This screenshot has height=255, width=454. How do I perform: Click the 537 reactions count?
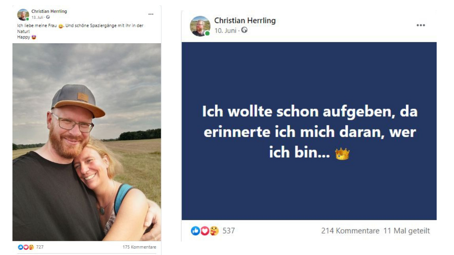point(229,231)
